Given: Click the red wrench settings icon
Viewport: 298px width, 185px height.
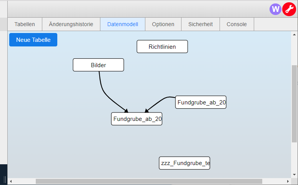Looking at the screenshot, I should (289, 9).
